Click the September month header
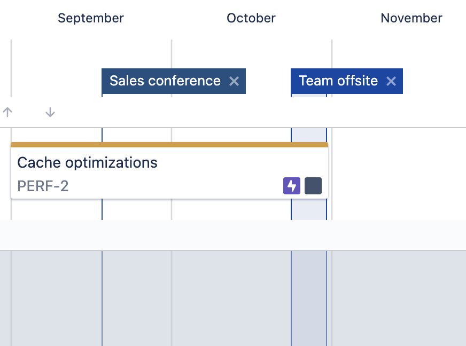 click(91, 18)
